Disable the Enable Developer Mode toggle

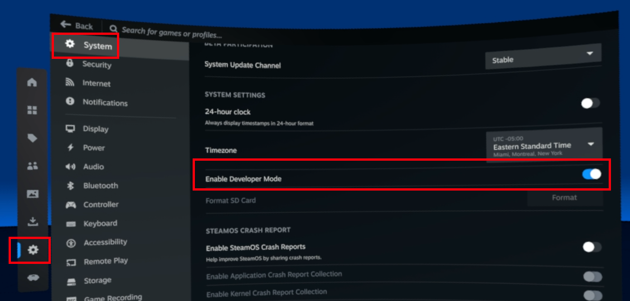(x=591, y=174)
